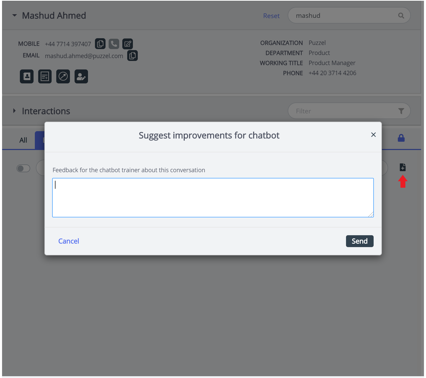426x378 pixels.
Task: Toggle the switch below the All tab
Action: coord(23,168)
